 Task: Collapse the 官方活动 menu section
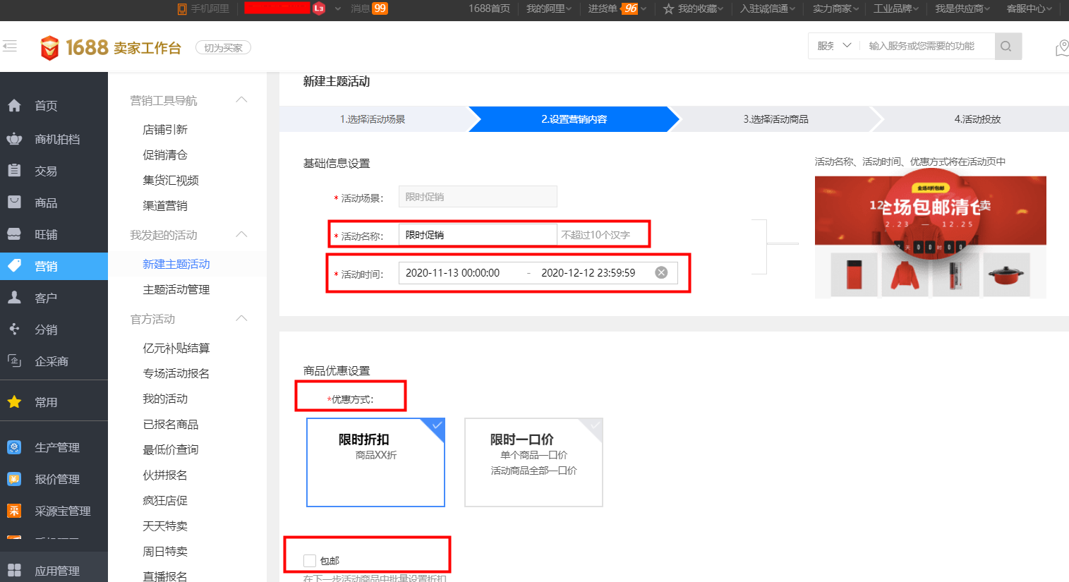coord(241,319)
